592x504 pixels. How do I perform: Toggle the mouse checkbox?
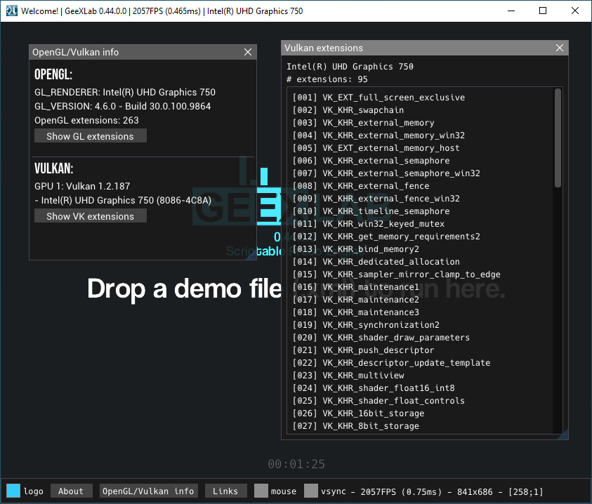pyautogui.click(x=261, y=491)
